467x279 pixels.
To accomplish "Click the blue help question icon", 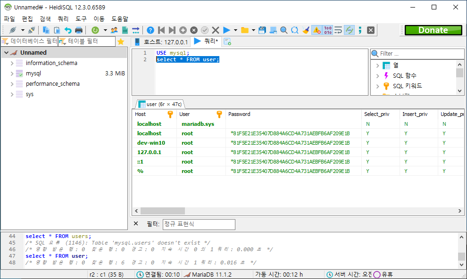I will tap(150, 30).
